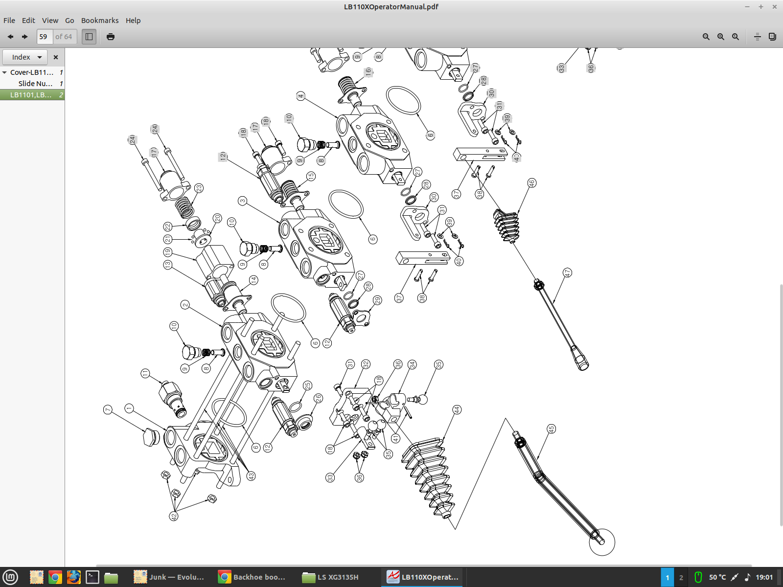The width and height of the screenshot is (783, 587).
Task: Open the Index sidebar dropdown
Action: 25,57
